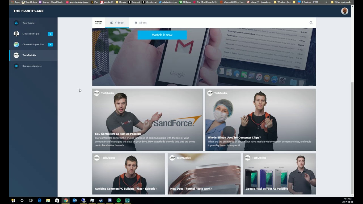Screen dimensions: 363x204
Task: Open Google Pixel as Fast As Possible title
Action: [x=267, y=189]
